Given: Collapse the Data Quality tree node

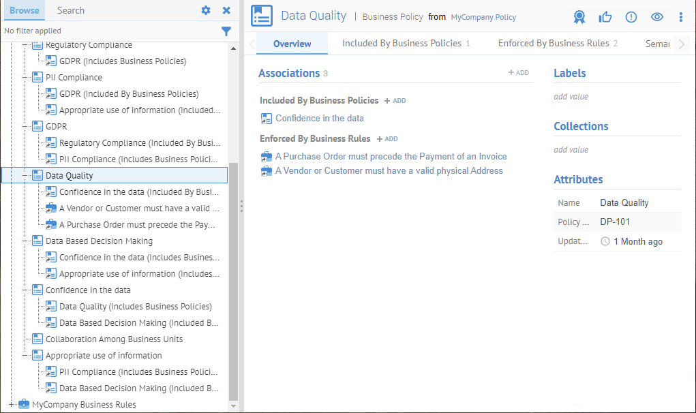Looking at the screenshot, I should (25, 176).
